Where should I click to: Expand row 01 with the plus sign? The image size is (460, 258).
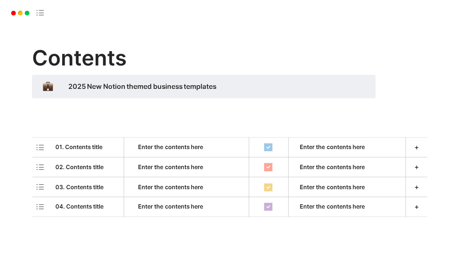[417, 148]
